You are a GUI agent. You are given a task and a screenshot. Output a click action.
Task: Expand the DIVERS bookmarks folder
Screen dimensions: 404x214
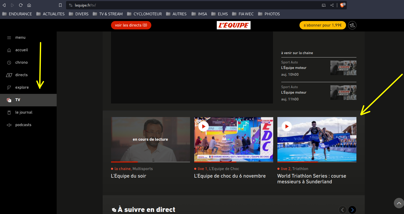[x=79, y=14]
